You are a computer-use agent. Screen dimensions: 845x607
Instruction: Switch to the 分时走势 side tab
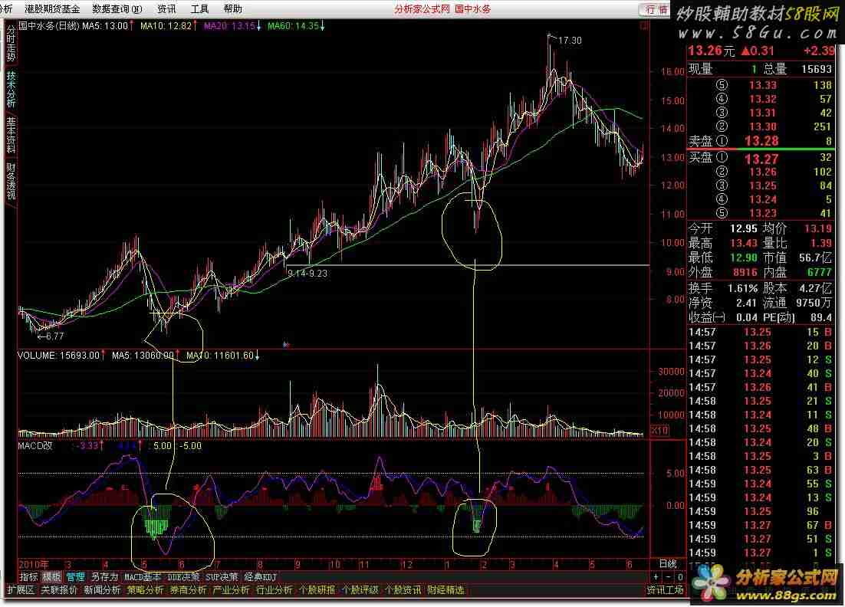[x=11, y=44]
